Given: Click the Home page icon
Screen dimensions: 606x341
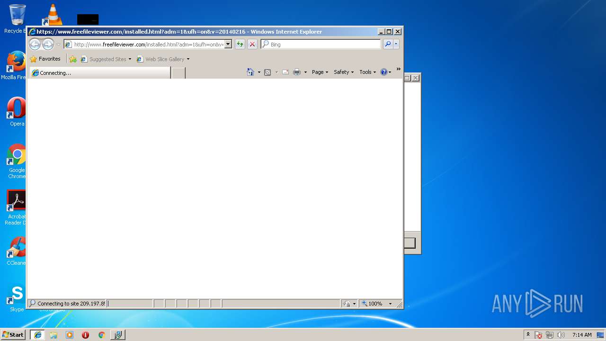Looking at the screenshot, I should [250, 72].
